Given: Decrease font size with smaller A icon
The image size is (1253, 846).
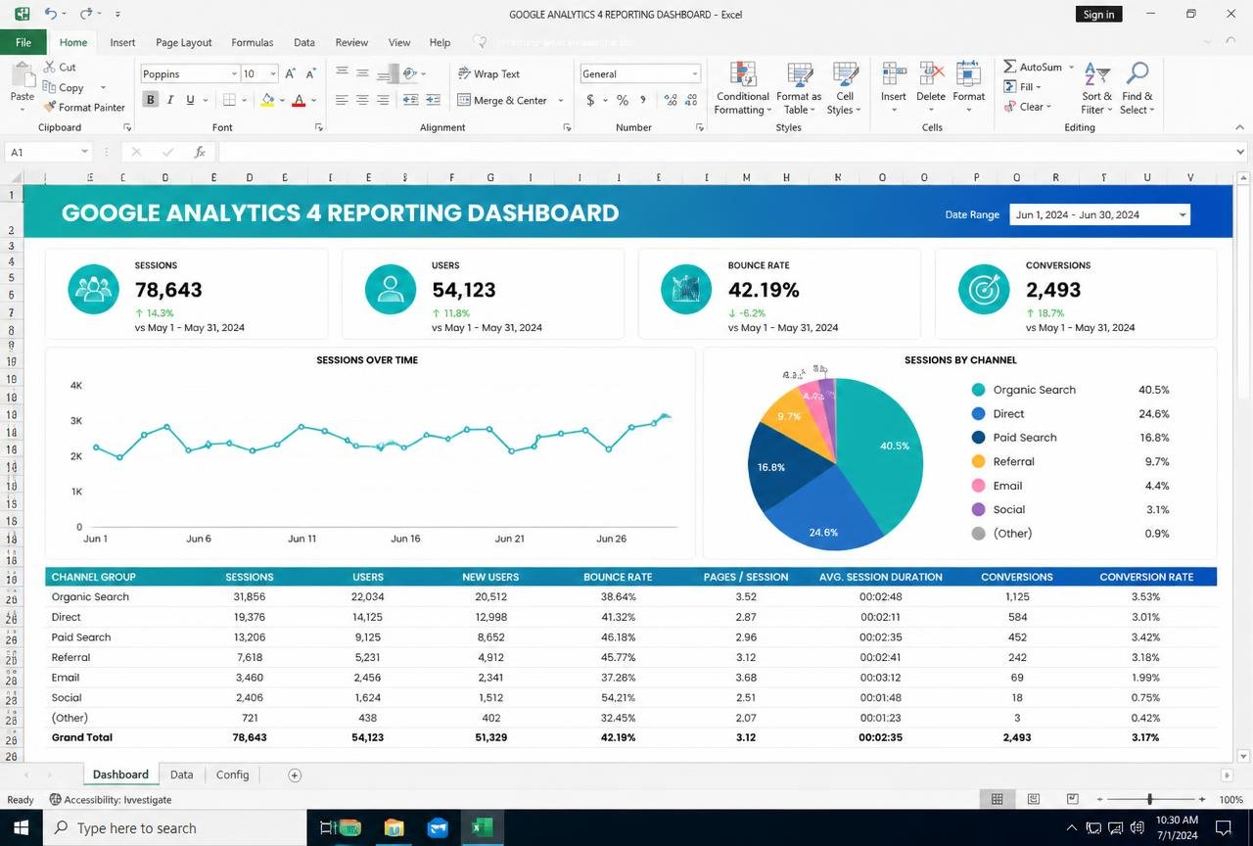Looking at the screenshot, I should 311,73.
